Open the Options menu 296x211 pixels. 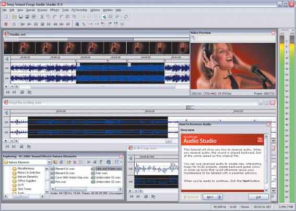tap(95, 10)
